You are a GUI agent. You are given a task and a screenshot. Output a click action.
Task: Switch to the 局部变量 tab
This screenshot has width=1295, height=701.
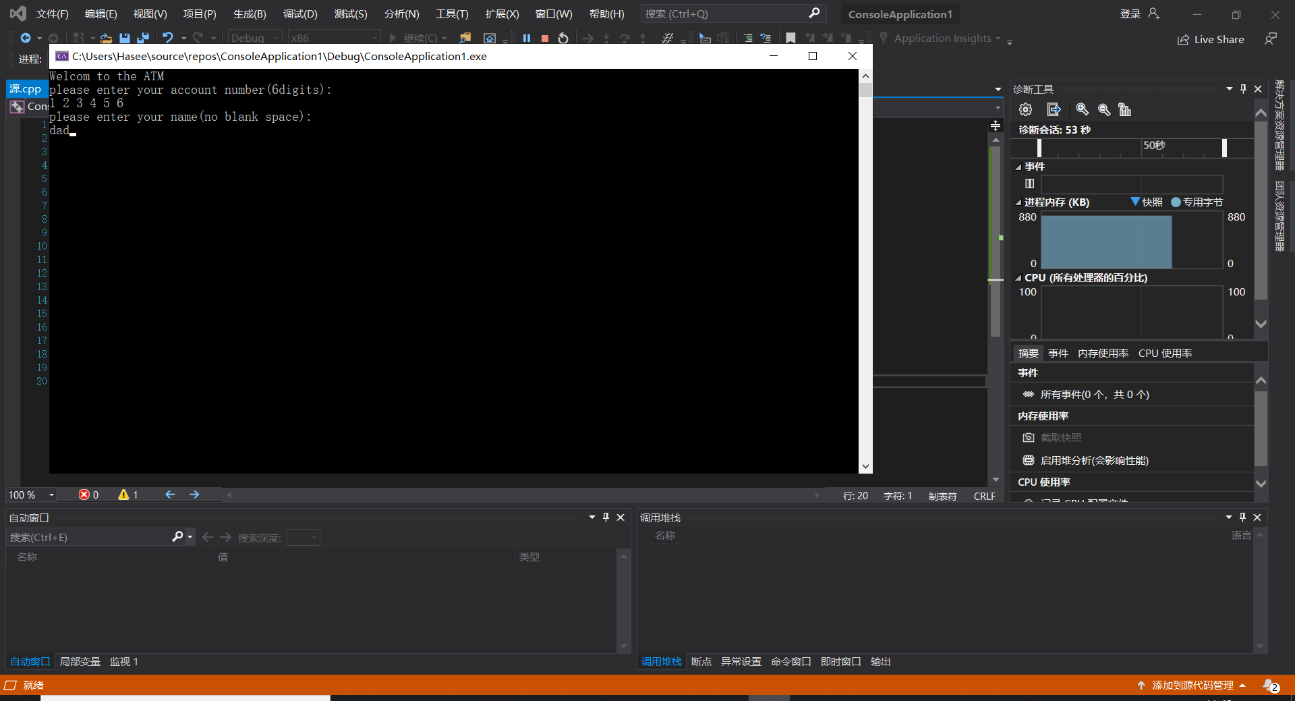(x=80, y=662)
